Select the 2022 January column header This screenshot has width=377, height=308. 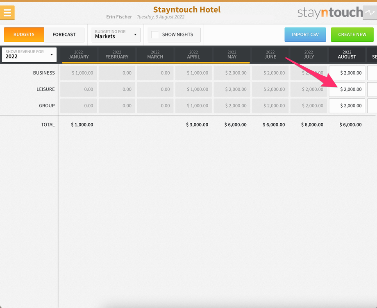[x=78, y=54]
